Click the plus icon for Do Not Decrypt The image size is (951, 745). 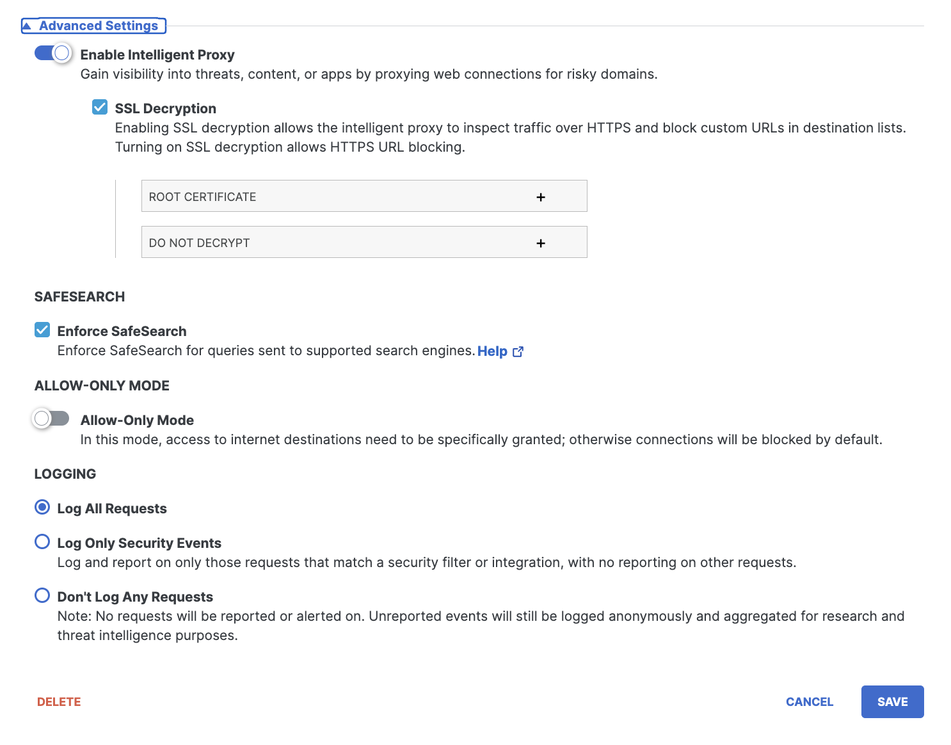point(541,243)
